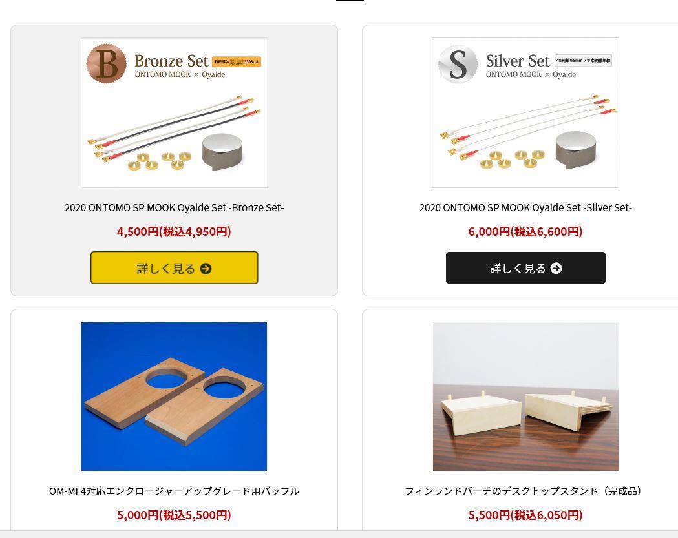Image resolution: width=678 pixels, height=538 pixels.
Task: Click the 5,500円 desktop stand price
Action: 525,515
